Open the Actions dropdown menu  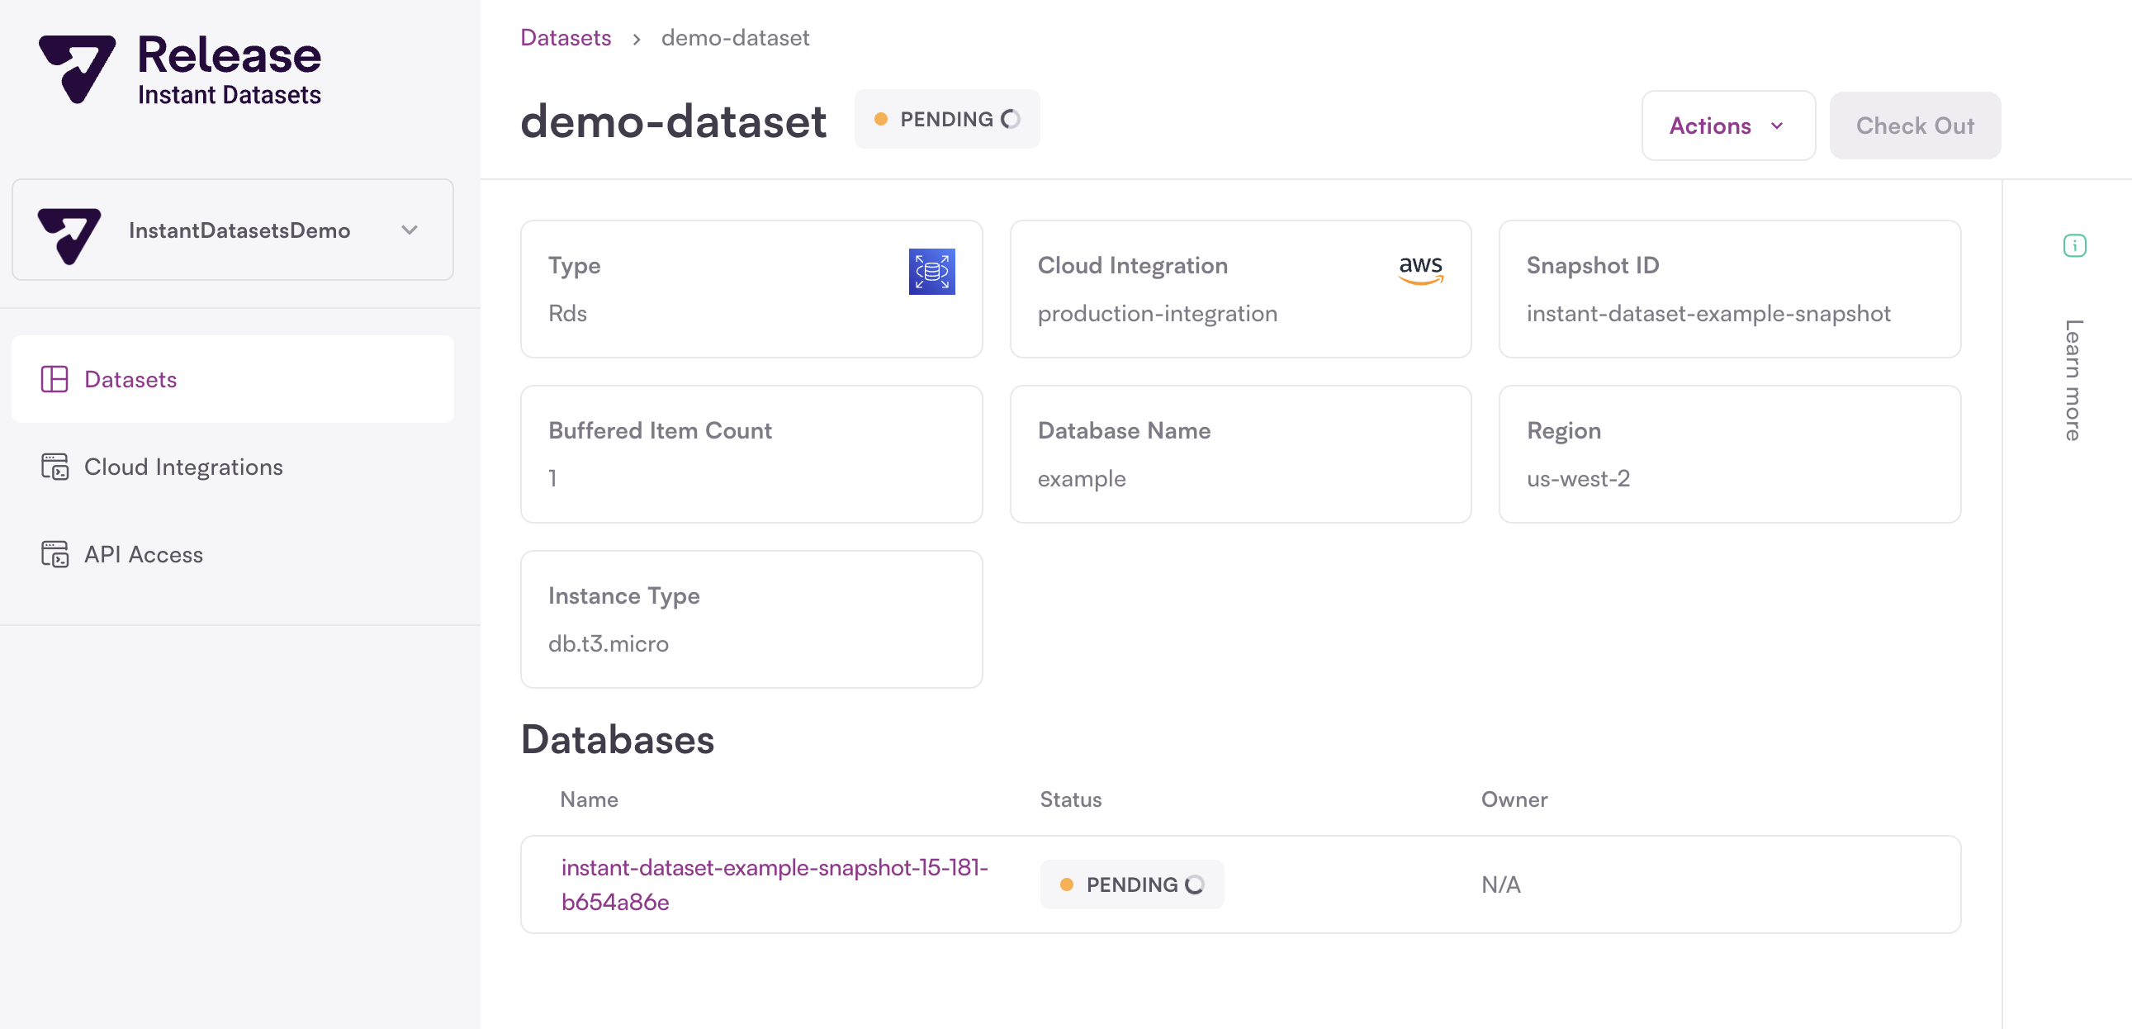(x=1728, y=126)
